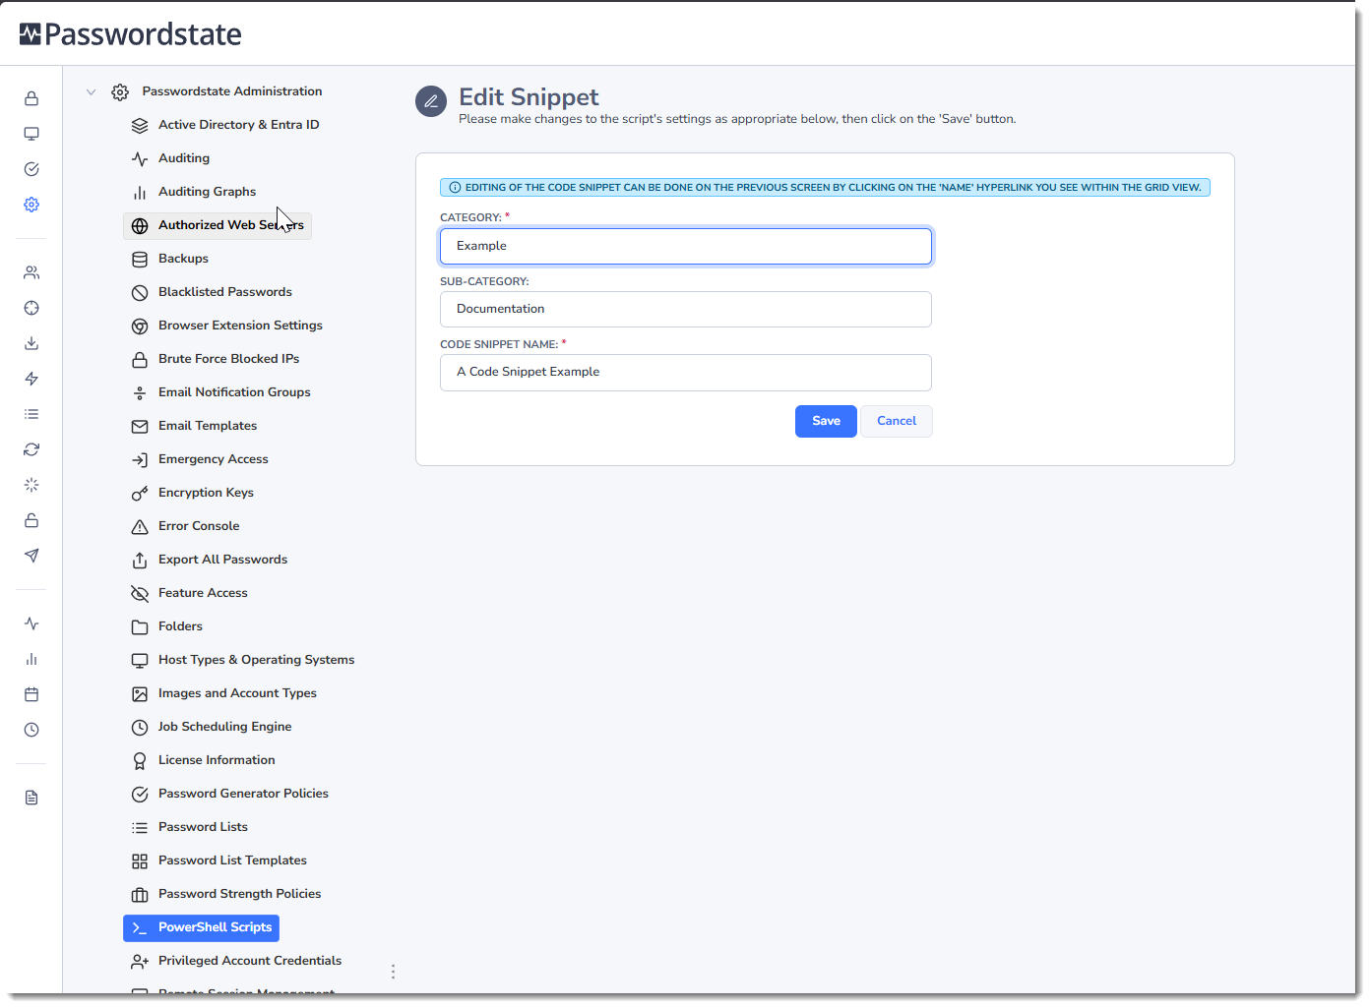Go to Images and Account Types
The height and width of the screenshot is (1008, 1370).
[x=237, y=693]
